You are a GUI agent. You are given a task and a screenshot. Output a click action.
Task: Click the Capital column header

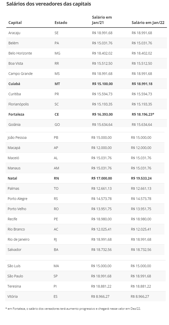coord(15,22)
